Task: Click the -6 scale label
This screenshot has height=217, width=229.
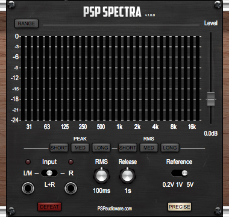Action: click(16, 57)
